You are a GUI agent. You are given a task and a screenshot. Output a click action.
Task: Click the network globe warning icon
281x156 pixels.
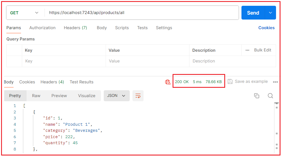pyautogui.click(x=168, y=82)
